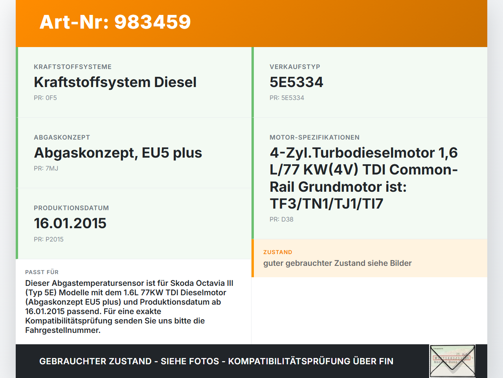The image size is (503, 378).
Task: Select the production date 16.01.2015
Action: [70, 224]
